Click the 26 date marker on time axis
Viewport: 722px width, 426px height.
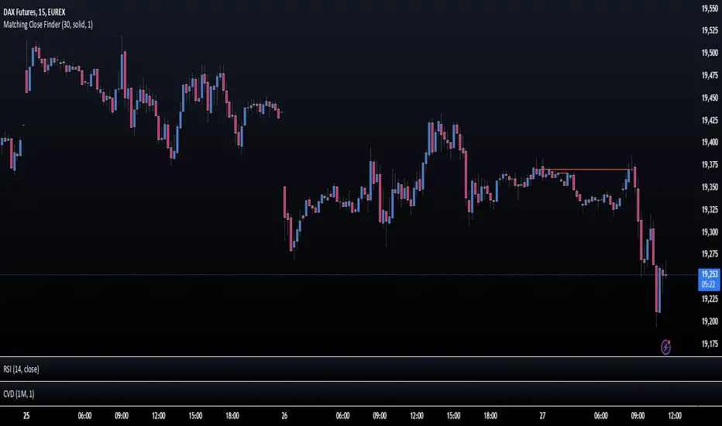(284, 415)
